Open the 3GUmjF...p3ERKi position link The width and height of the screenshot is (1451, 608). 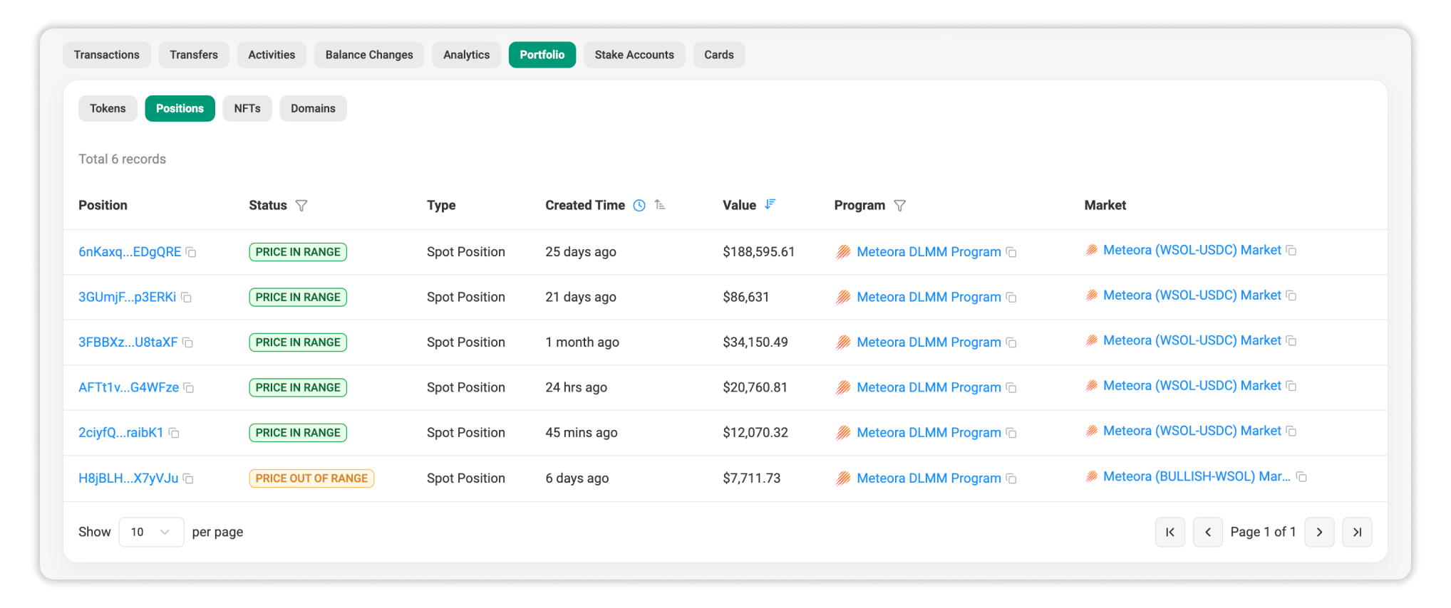[127, 297]
